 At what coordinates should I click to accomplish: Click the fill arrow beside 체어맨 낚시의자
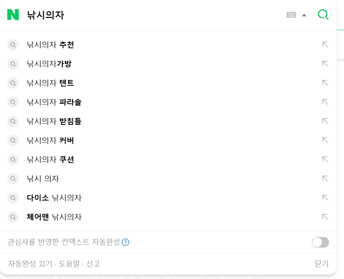click(x=325, y=217)
